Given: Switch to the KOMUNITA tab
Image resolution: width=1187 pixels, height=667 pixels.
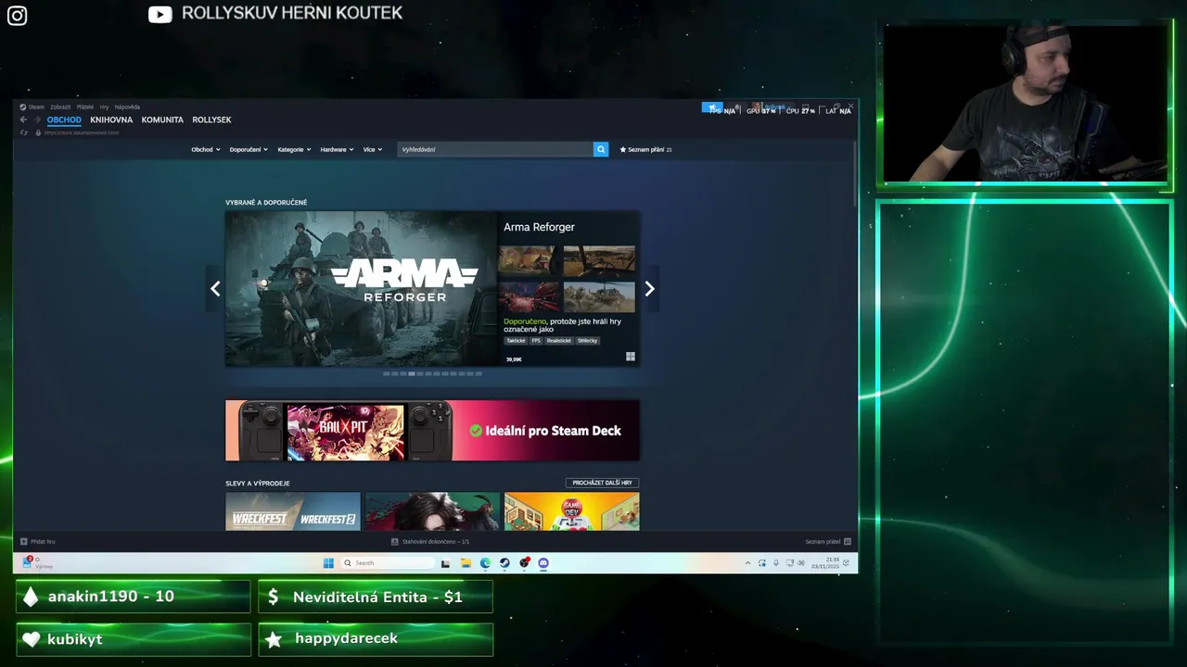Looking at the screenshot, I should pyautogui.click(x=162, y=120).
